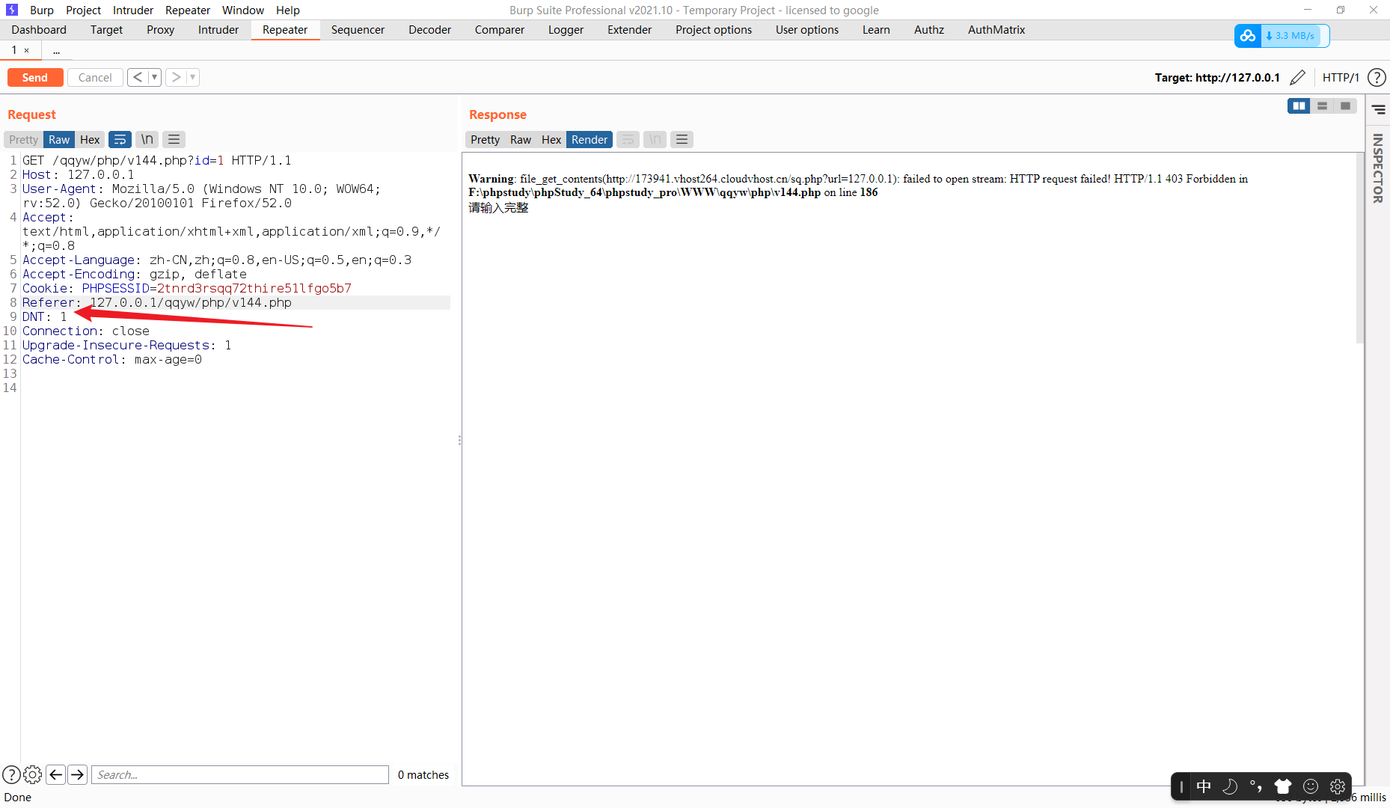Switch to the Target tab
This screenshot has width=1390, height=808.
point(106,30)
